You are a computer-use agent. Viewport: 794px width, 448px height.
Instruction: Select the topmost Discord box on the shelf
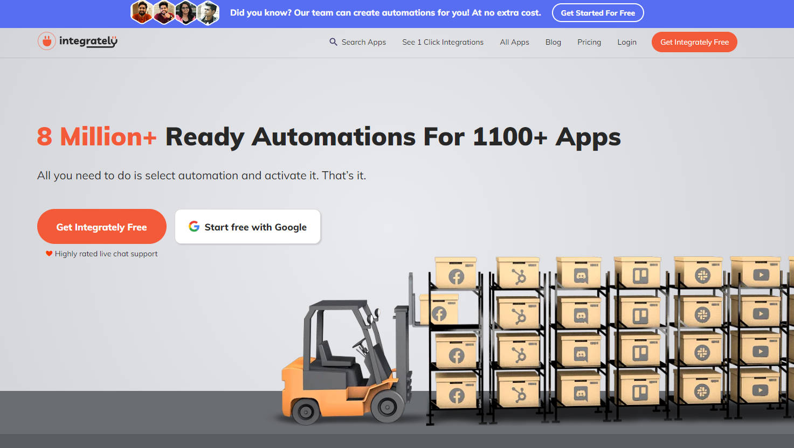579,273
